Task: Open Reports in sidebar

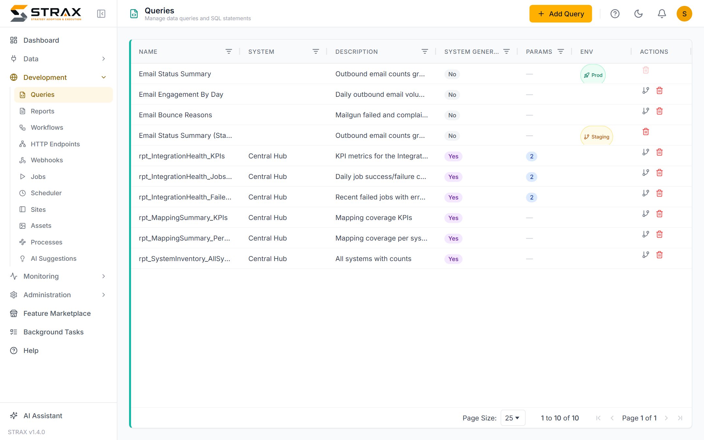Action: click(63, 111)
